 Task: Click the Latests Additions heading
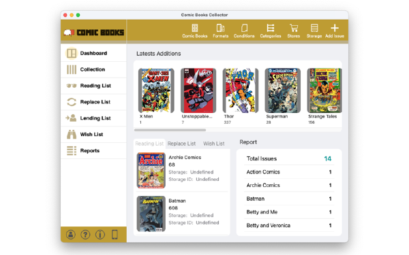(159, 54)
